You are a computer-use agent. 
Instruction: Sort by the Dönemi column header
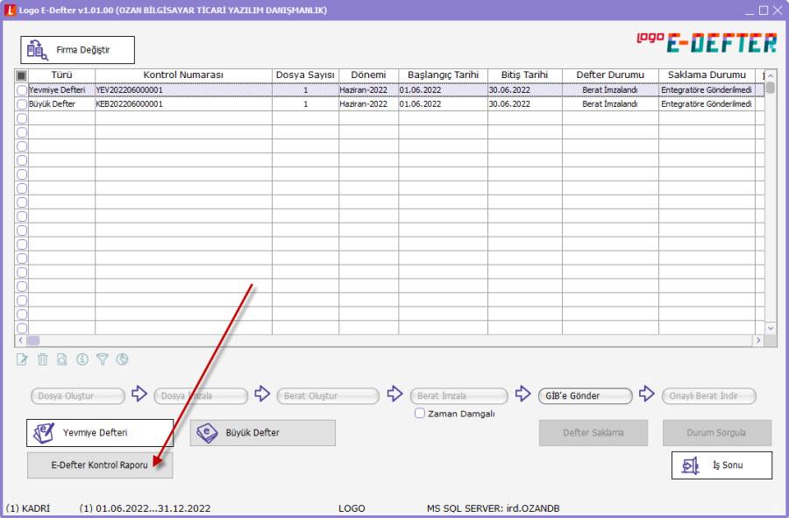click(x=368, y=75)
